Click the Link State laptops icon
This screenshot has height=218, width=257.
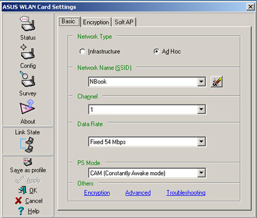point(27,145)
